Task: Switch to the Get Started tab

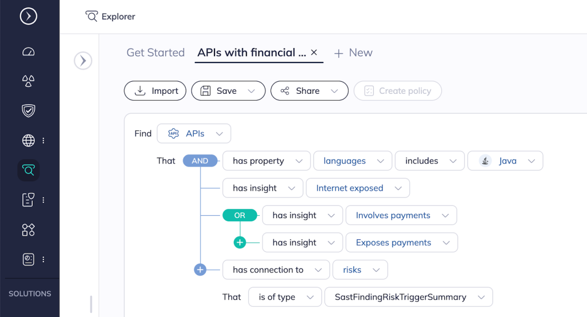Action: (155, 53)
